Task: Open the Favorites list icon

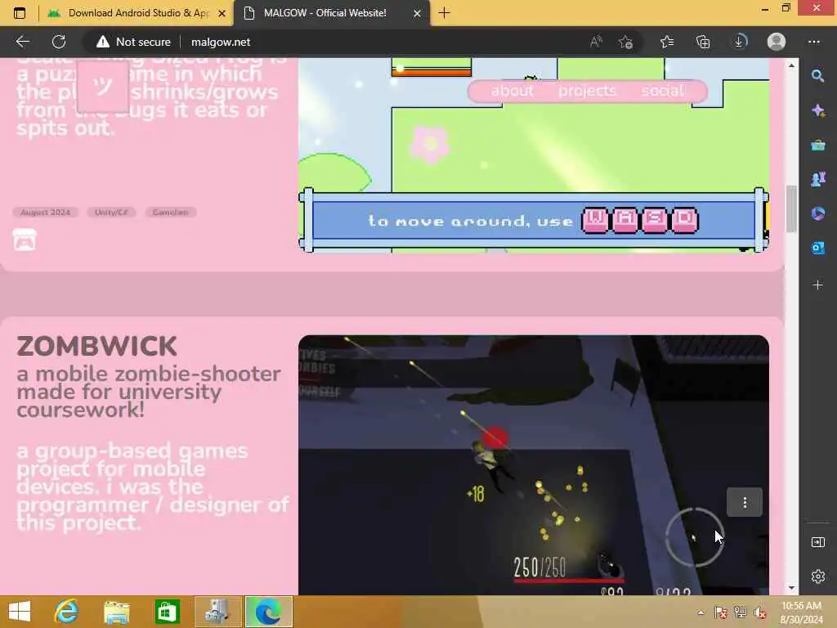Action: coord(667,42)
